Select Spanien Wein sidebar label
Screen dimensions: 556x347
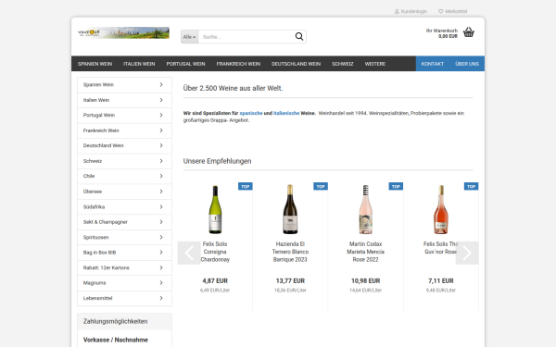coord(98,84)
